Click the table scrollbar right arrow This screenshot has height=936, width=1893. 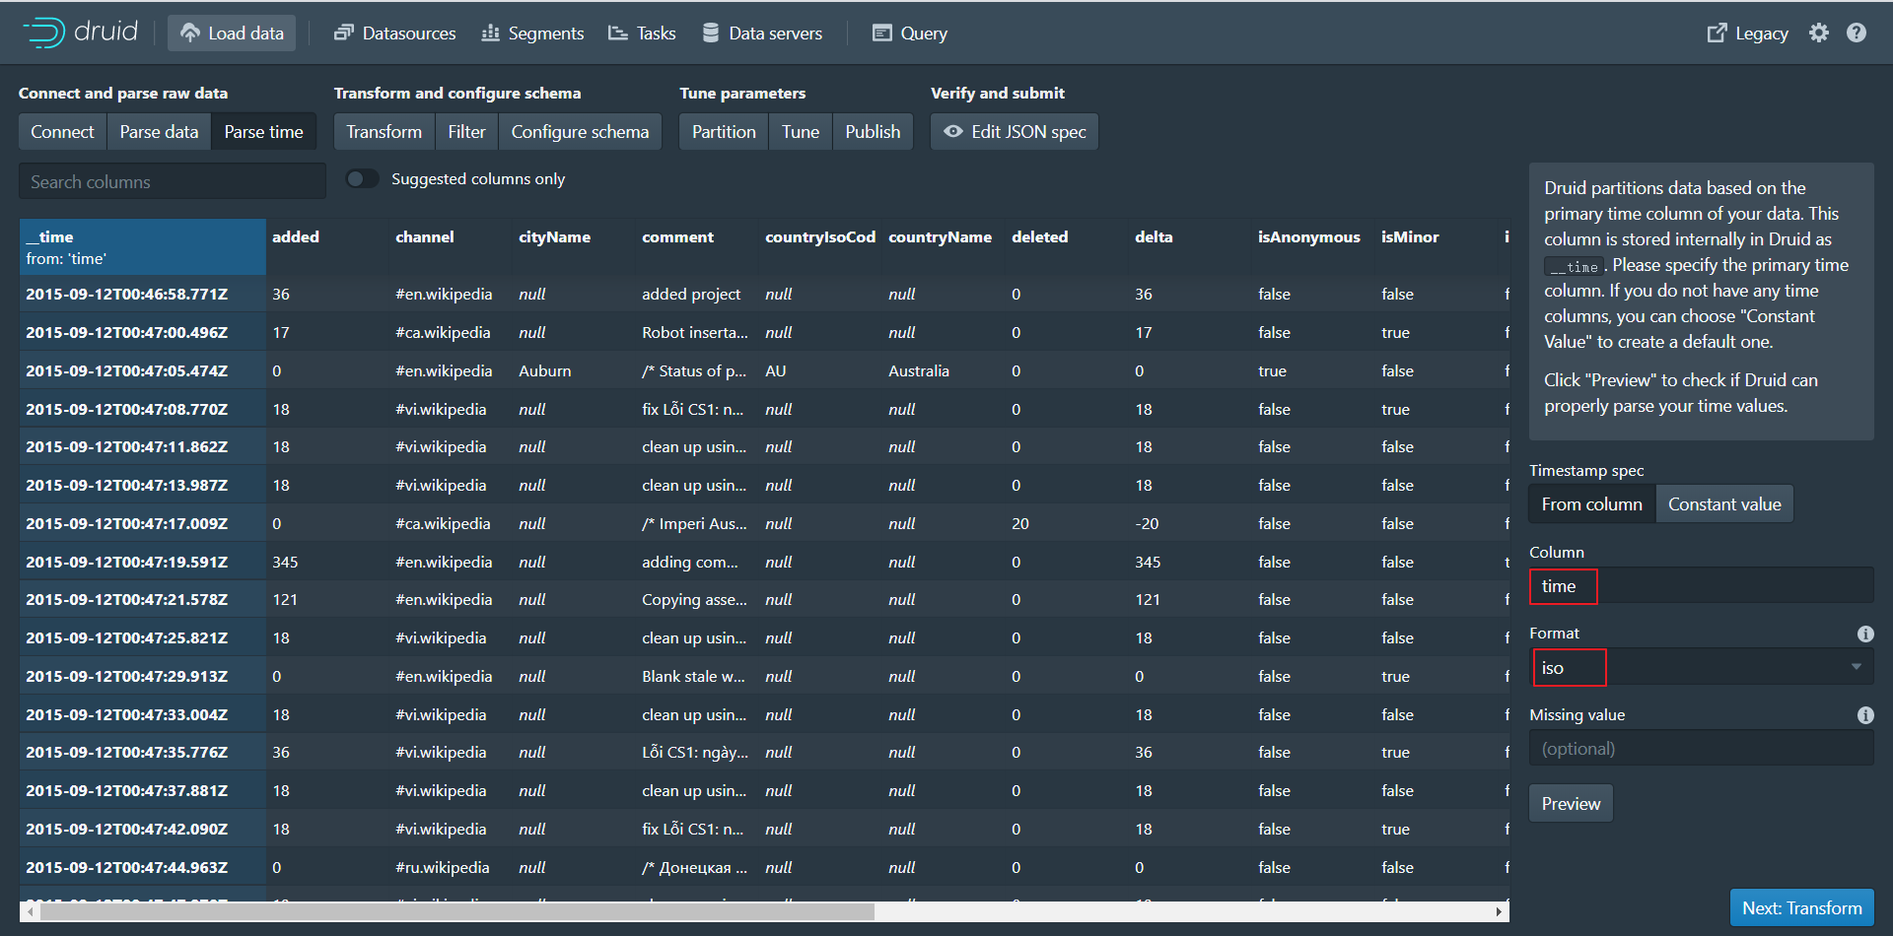point(1499,912)
